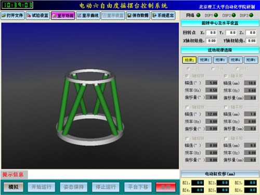
Task: Select the 规律1 motion law tab
Action: [189, 60]
